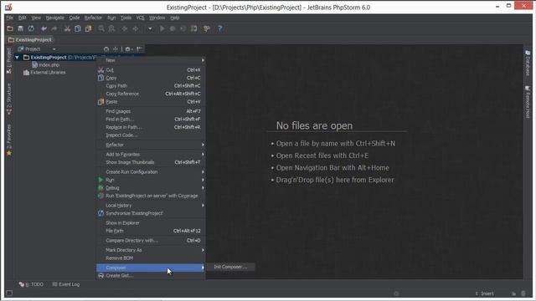Image resolution: width=536 pixels, height=301 pixels.
Task: Choose Init Composer submenu entry
Action: [230, 267]
